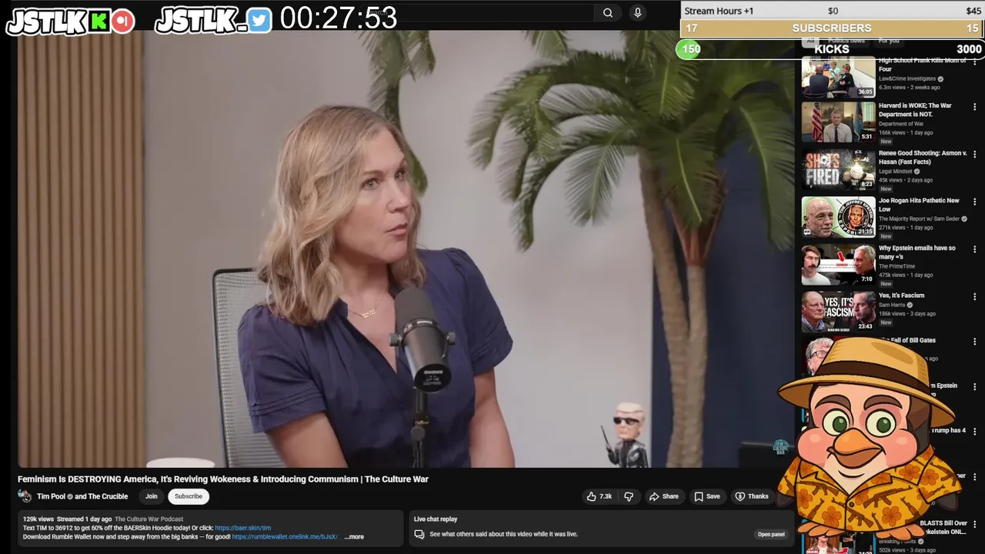The width and height of the screenshot is (985, 554).
Task: Click the chat bubble icon beside live chat text
Action: (419, 534)
